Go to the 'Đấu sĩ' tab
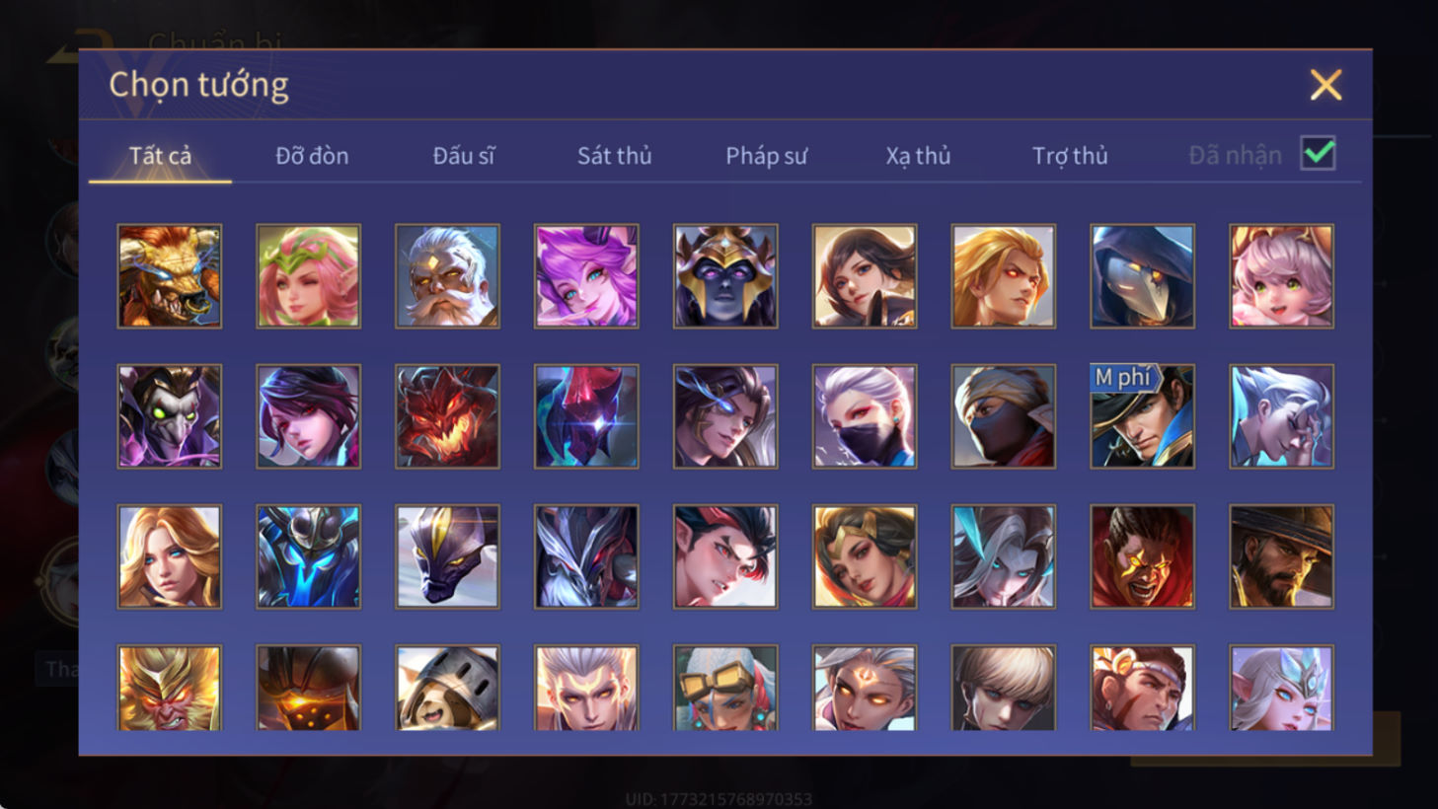Screen dimensions: 1438x809 [464, 156]
